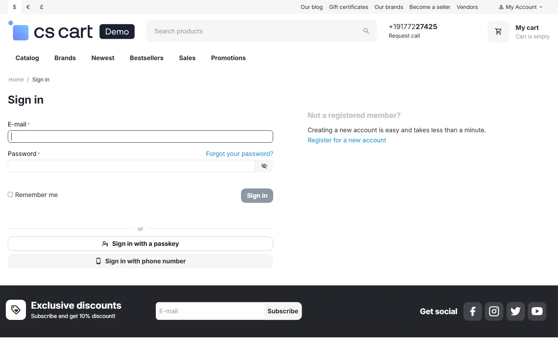Viewport: 558px width, 349px height.
Task: Click the Request call link
Action: (404, 36)
